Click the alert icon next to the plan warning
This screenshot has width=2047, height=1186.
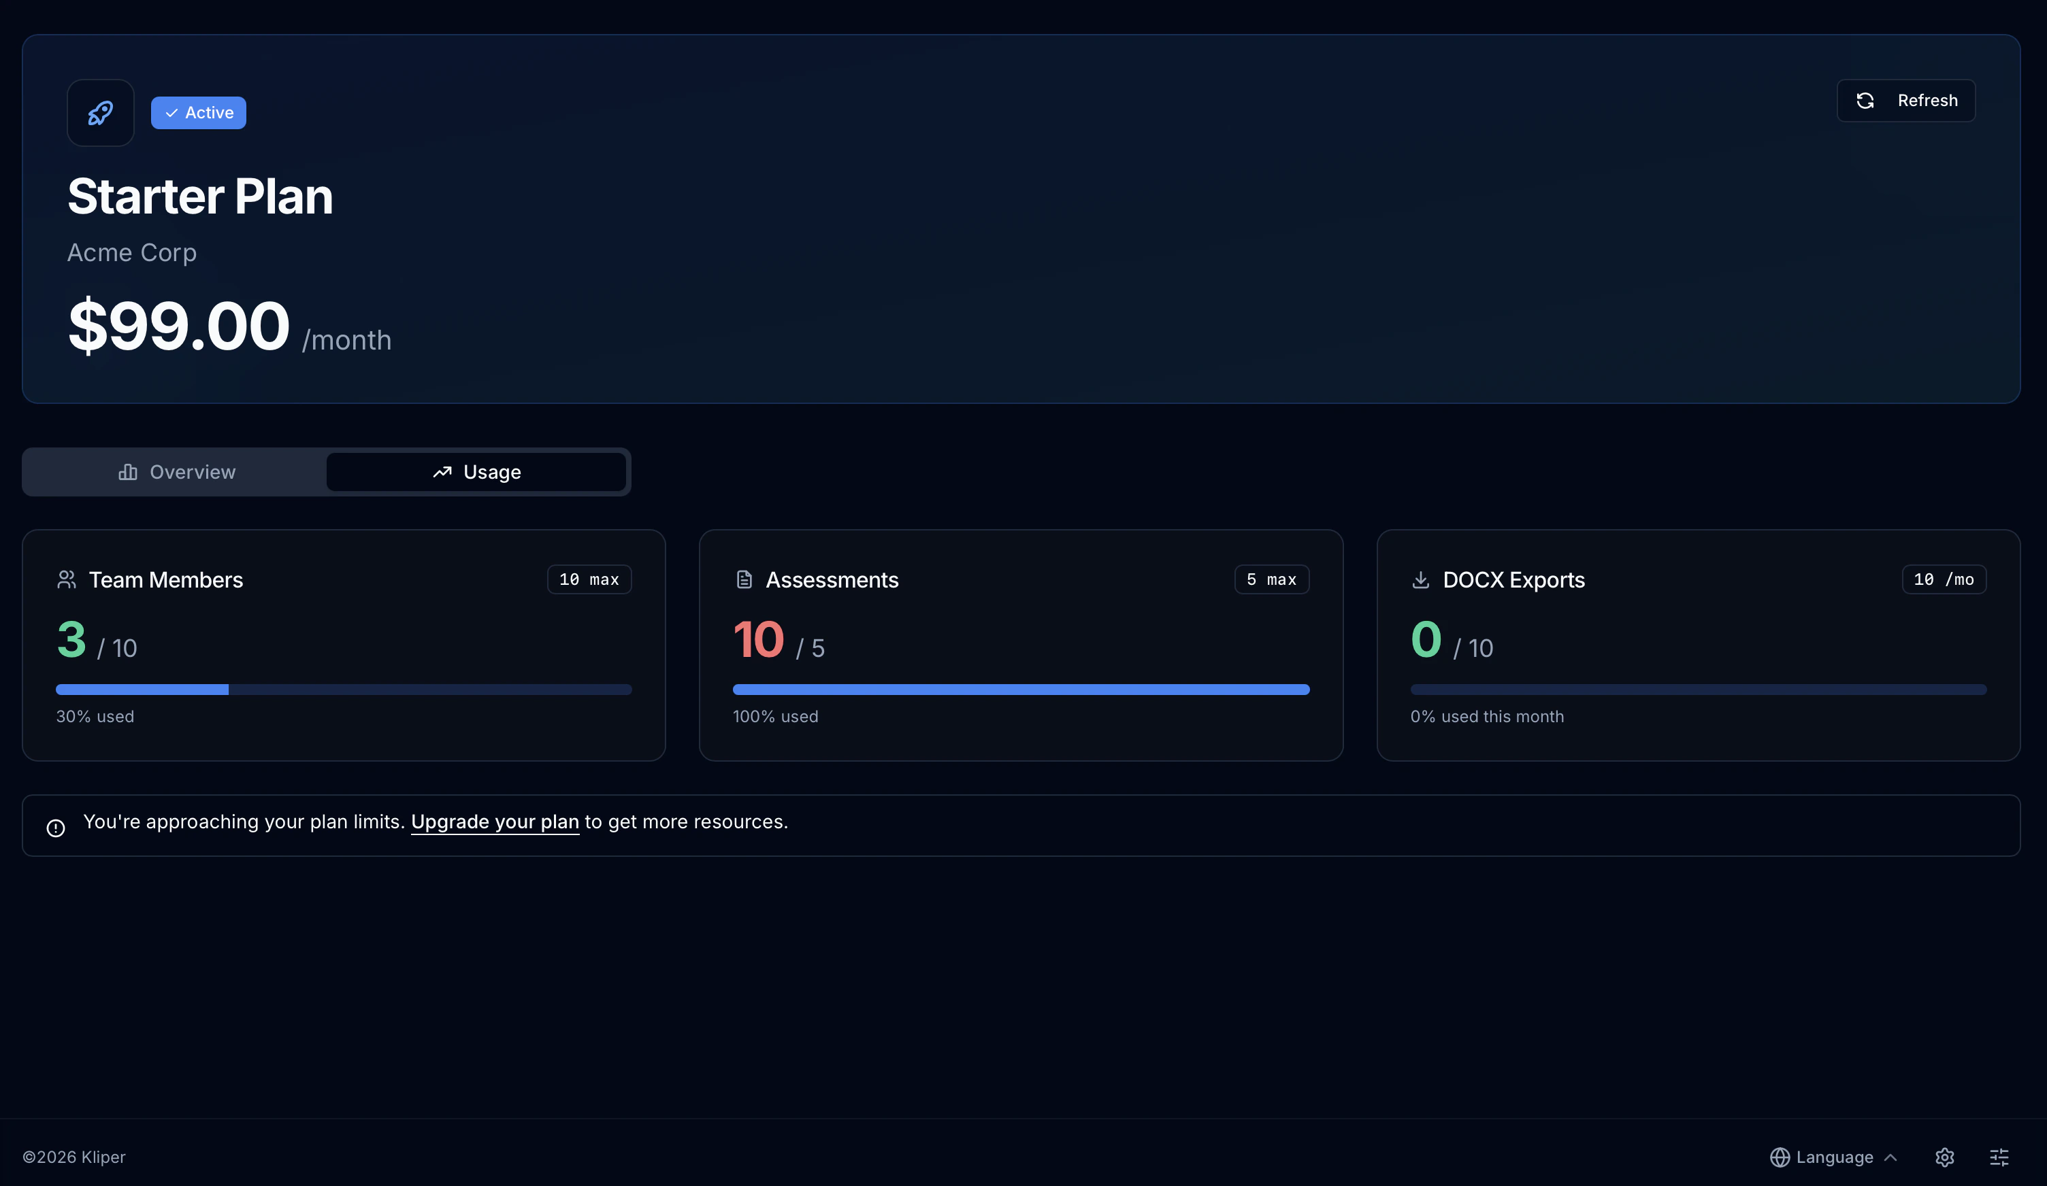[54, 827]
